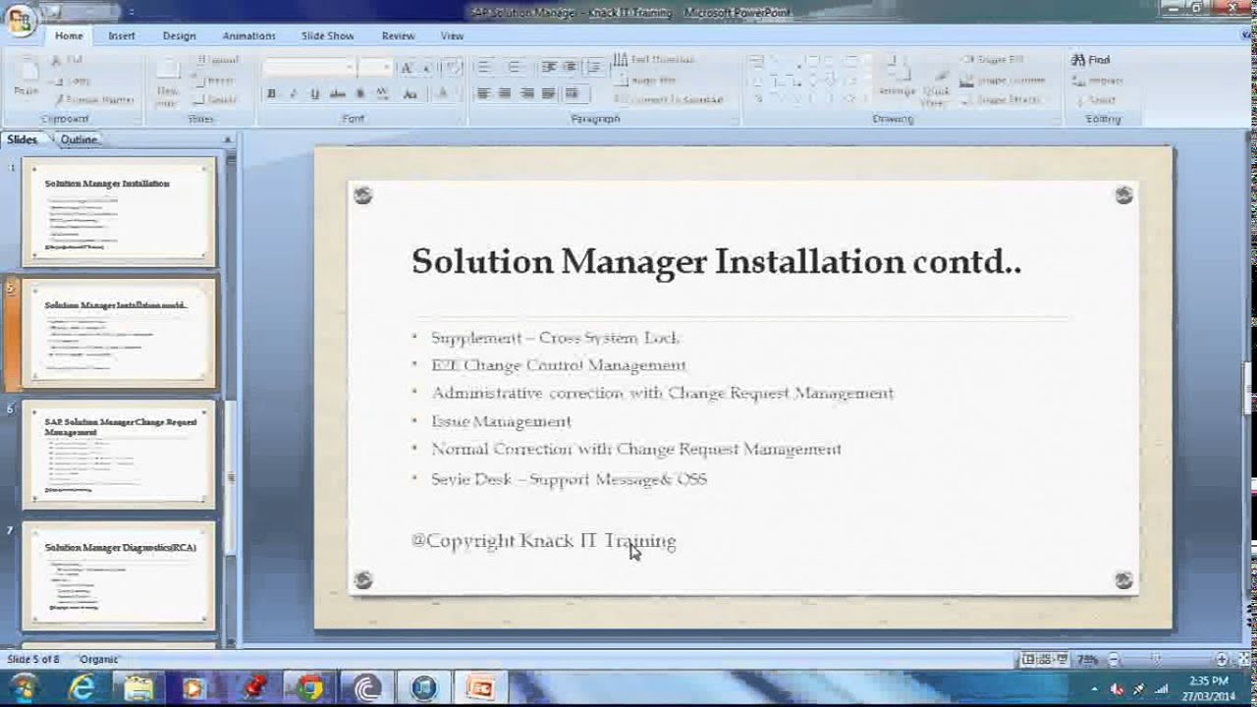Click the Clear Formatting icon
The image size is (1257, 707).
(453, 68)
